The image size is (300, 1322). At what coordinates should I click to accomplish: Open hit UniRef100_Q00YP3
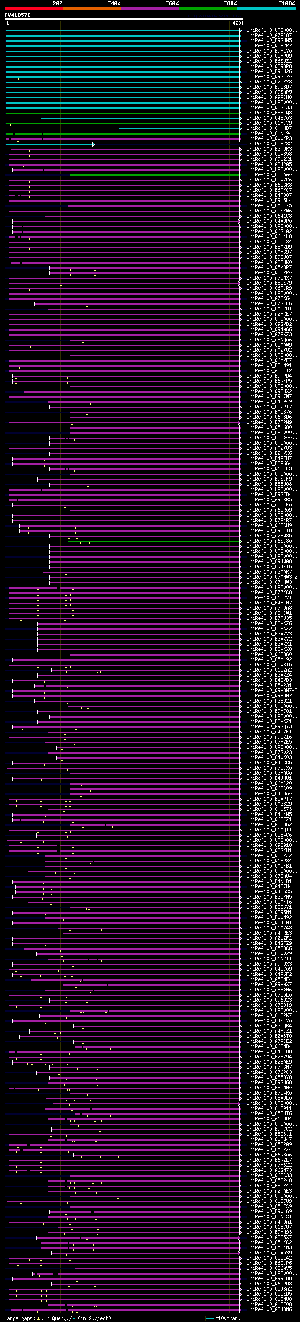tap(269, 138)
